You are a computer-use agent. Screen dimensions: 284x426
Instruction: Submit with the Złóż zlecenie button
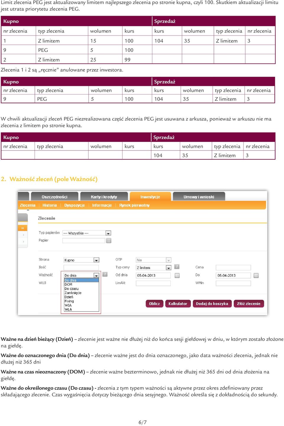[249, 303]
